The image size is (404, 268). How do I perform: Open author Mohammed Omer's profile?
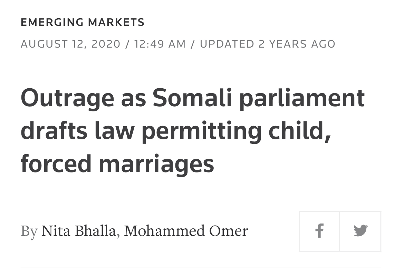click(x=186, y=231)
